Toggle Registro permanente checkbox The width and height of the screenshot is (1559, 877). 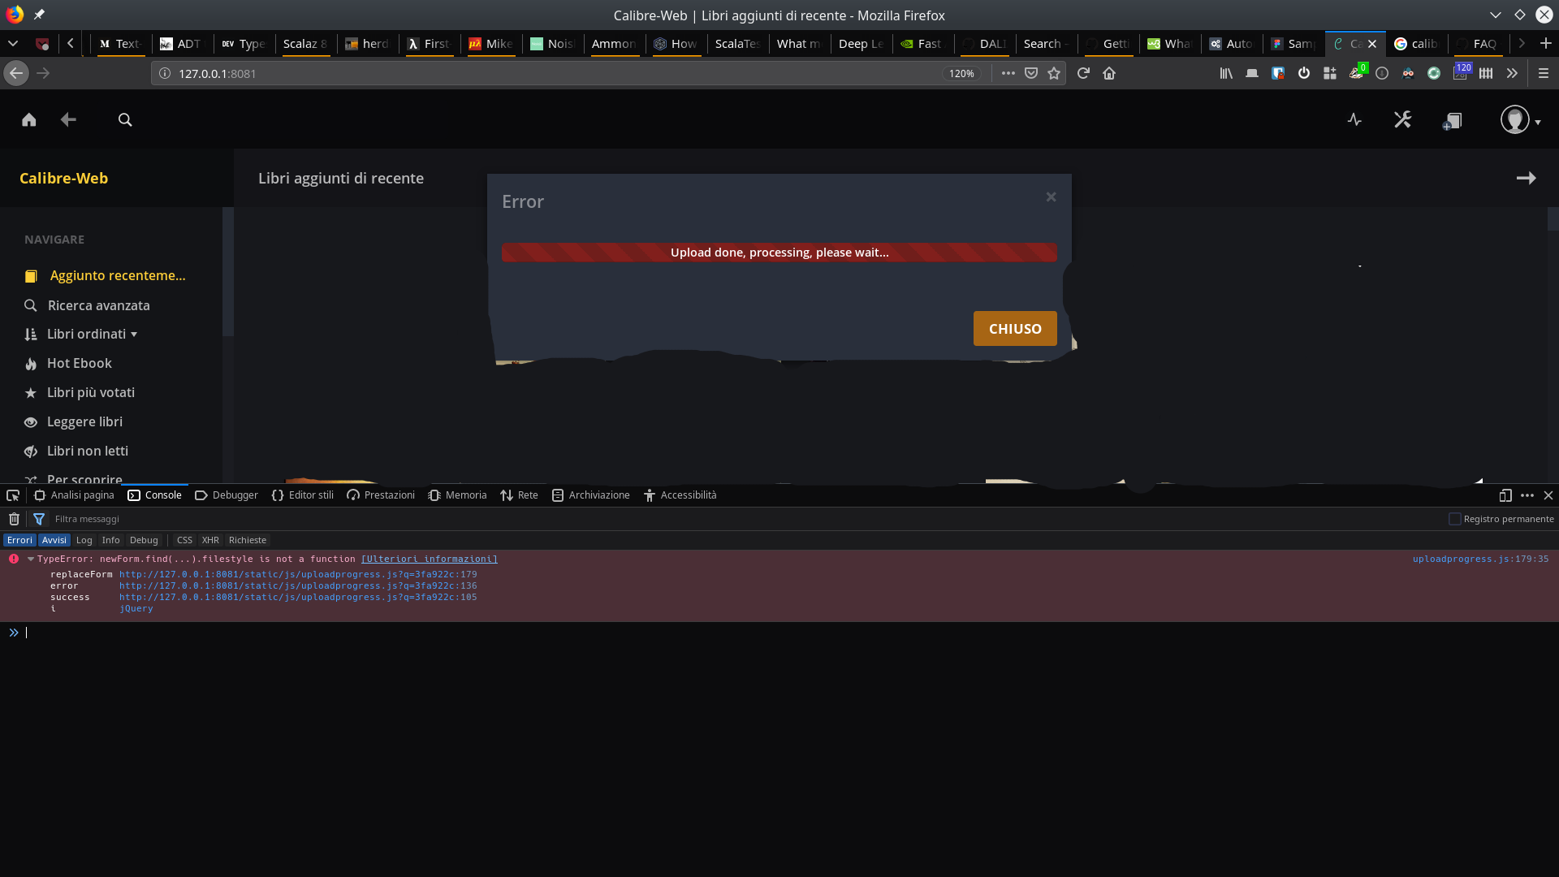tap(1455, 519)
